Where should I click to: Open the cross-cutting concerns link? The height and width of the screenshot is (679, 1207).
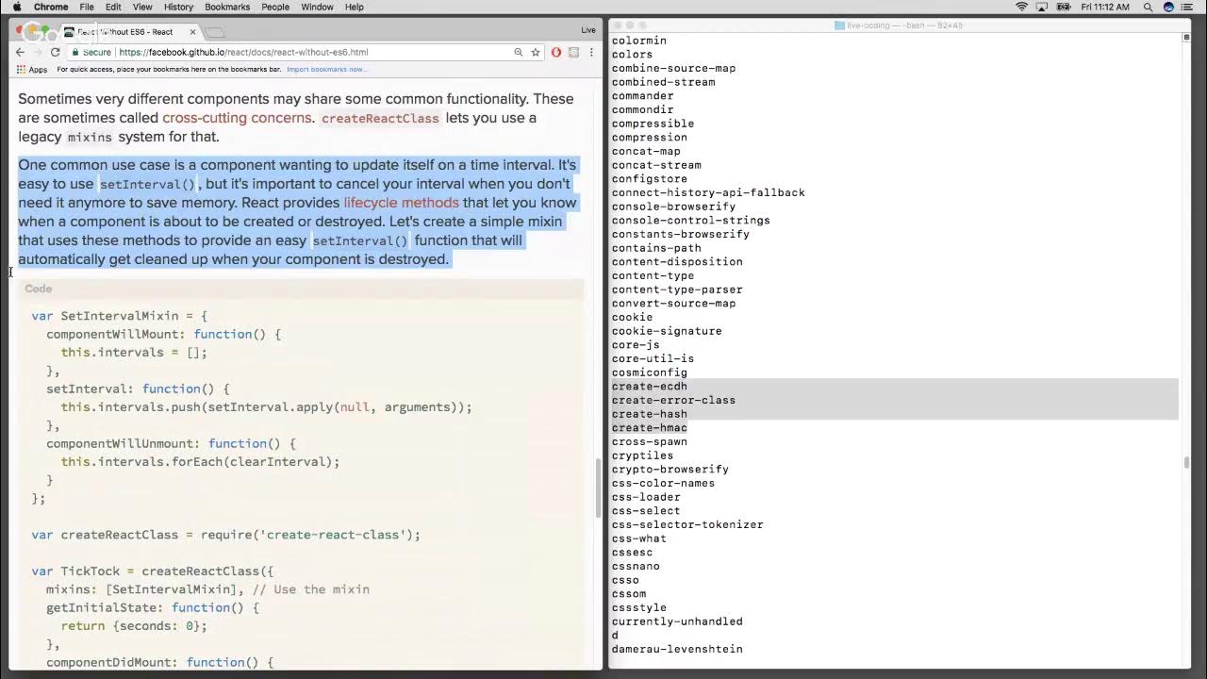point(237,118)
